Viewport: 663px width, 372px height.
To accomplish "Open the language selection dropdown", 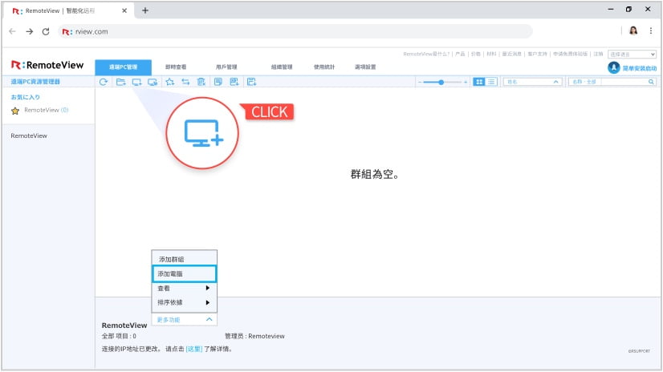I will [x=632, y=54].
